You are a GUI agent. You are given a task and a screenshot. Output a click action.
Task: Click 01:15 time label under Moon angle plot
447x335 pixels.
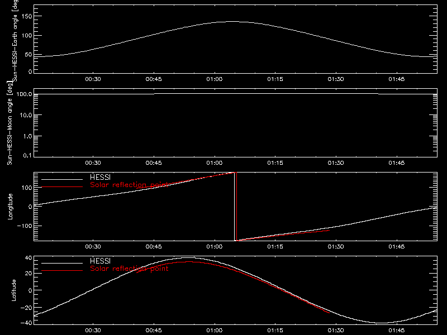click(x=275, y=163)
